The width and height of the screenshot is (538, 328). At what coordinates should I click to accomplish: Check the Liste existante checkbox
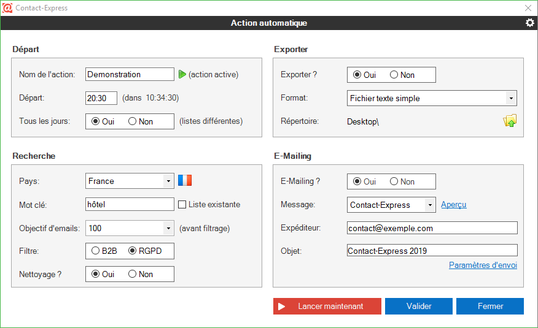click(x=182, y=205)
